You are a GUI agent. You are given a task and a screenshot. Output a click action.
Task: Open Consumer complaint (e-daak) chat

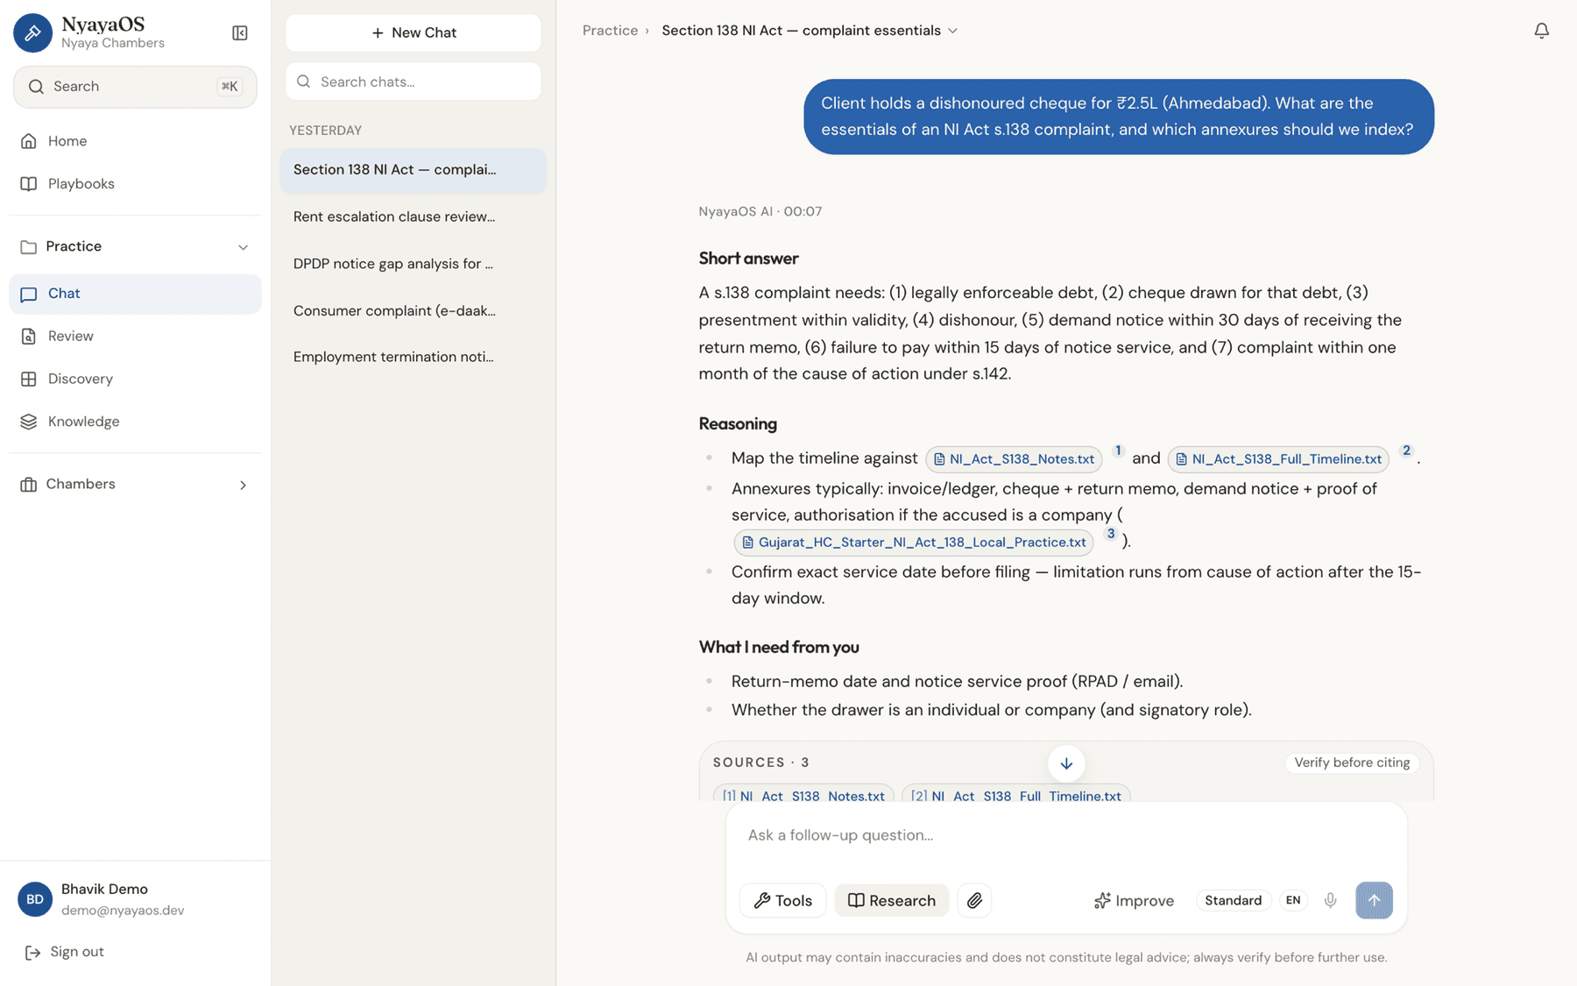tap(414, 310)
